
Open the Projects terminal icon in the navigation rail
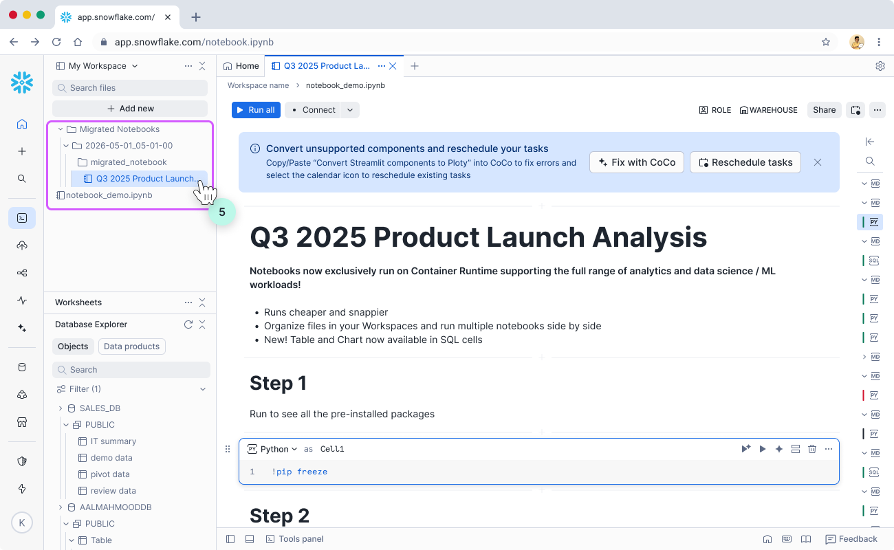point(22,218)
